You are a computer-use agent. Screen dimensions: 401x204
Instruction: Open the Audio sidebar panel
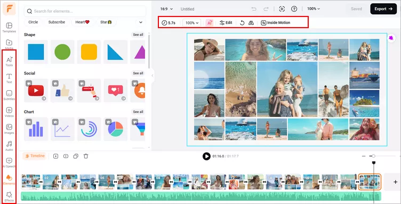[x=9, y=146]
